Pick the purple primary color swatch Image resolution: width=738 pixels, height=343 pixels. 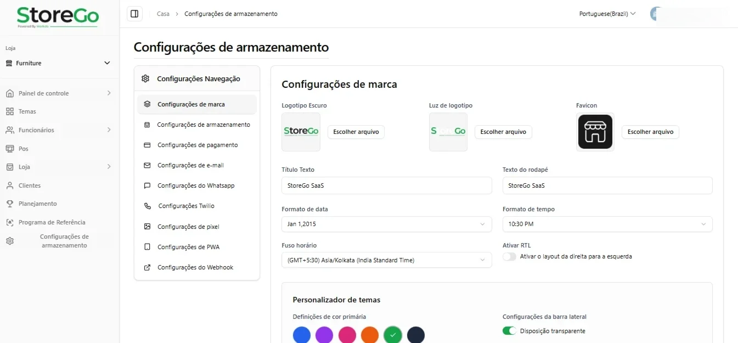[324, 335]
